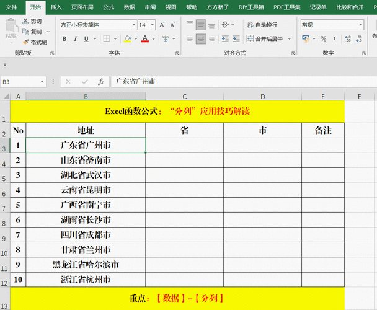
Task: Open the fill color dropdown arrow
Action: [x=136, y=38]
